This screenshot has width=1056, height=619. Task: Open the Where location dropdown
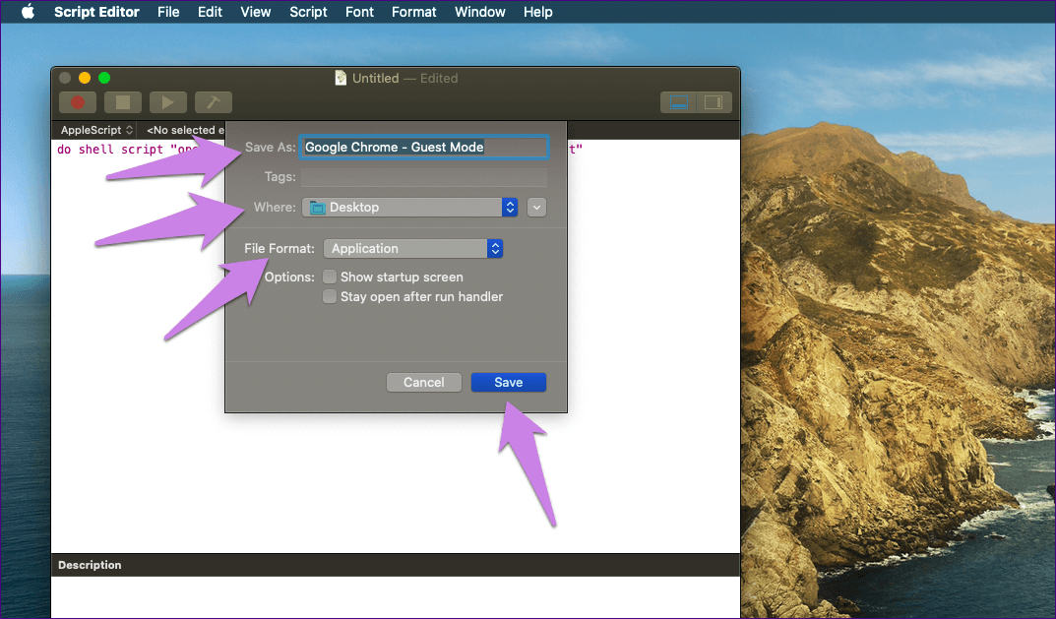point(410,208)
